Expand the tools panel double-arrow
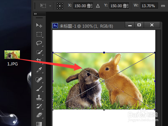 35,14
